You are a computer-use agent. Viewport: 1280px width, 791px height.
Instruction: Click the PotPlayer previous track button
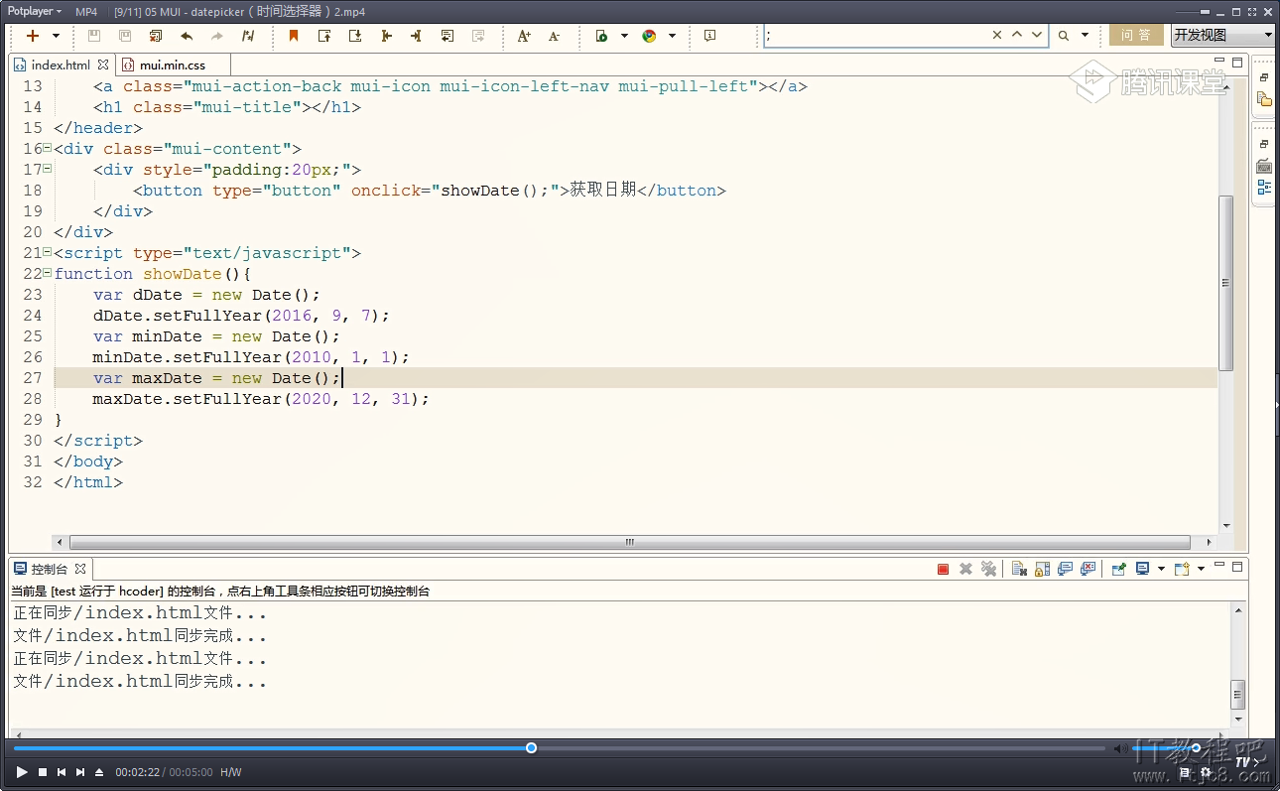tap(62, 772)
